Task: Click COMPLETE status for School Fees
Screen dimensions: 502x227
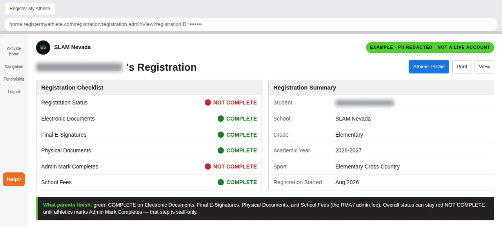Action: click(x=242, y=182)
